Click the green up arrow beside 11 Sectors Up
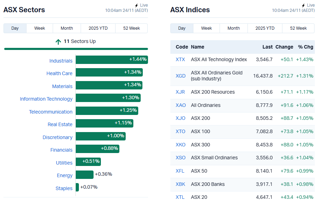Viewport: 318px width, 203px height. click(x=58, y=42)
